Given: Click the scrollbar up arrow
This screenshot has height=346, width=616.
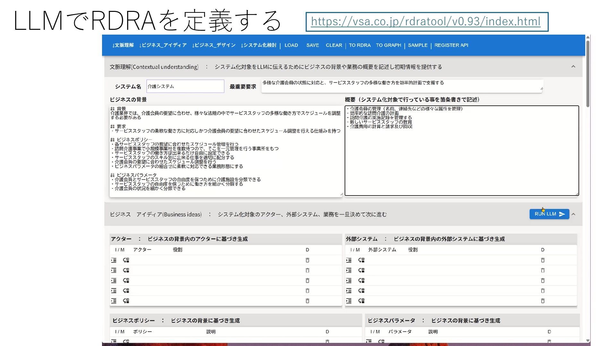Looking at the screenshot, I should pos(588,37).
